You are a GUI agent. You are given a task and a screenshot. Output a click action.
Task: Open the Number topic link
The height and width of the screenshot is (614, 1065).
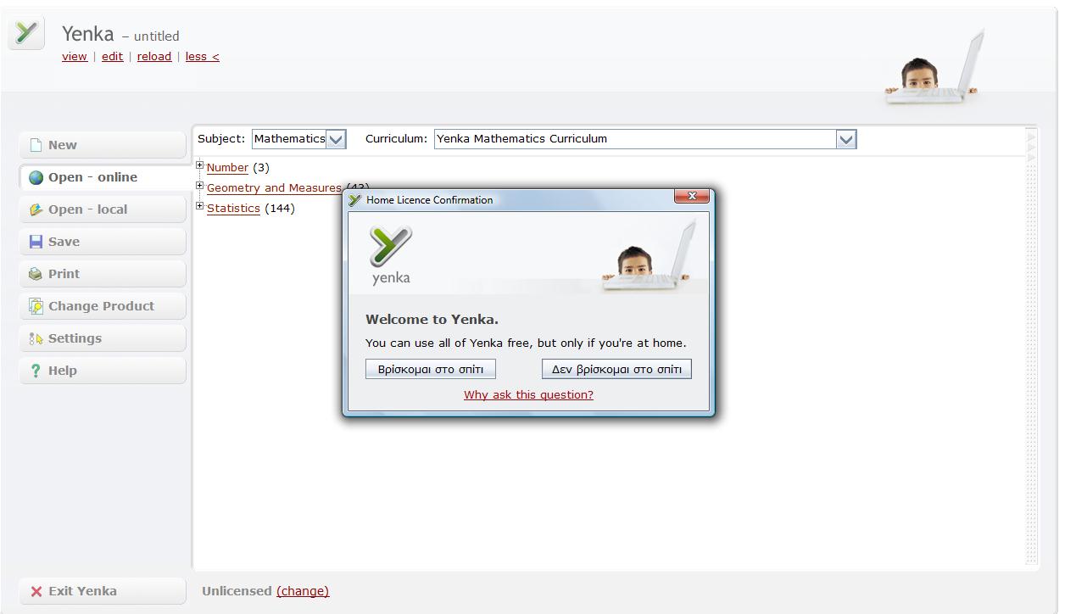coord(227,168)
